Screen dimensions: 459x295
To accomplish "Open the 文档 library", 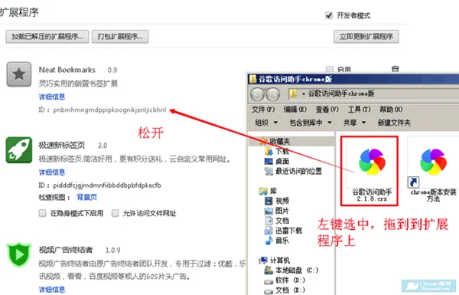I will (x=277, y=221).
